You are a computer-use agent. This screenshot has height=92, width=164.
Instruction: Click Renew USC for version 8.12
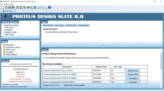[133, 71]
